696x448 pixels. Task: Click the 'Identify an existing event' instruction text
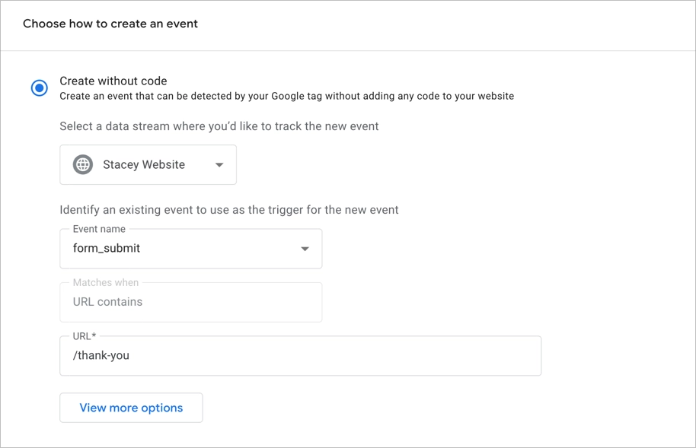tap(229, 209)
